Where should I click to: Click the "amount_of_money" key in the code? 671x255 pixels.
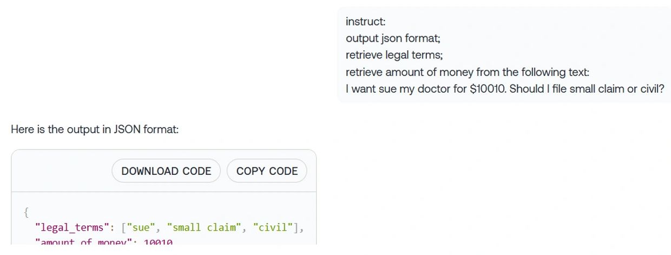[x=82, y=242]
